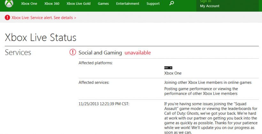262x134 pixels.
Task: Open the Support menu
Action: (153, 4)
